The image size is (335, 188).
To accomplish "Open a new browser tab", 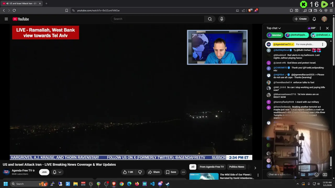I will click(x=46, y=3).
